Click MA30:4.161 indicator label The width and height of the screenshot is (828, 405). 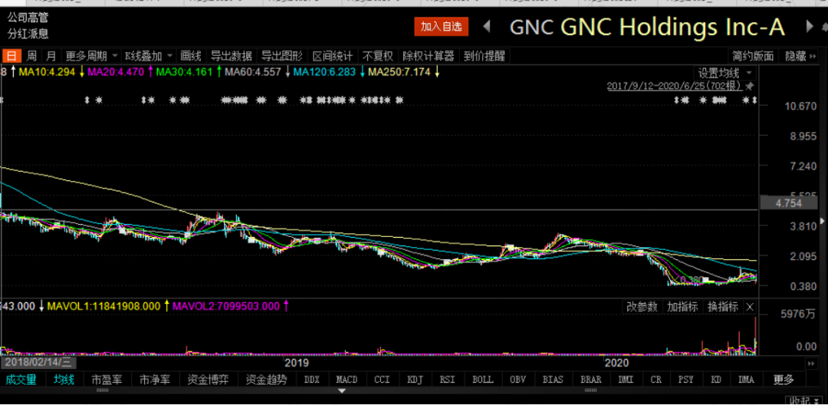pos(184,72)
